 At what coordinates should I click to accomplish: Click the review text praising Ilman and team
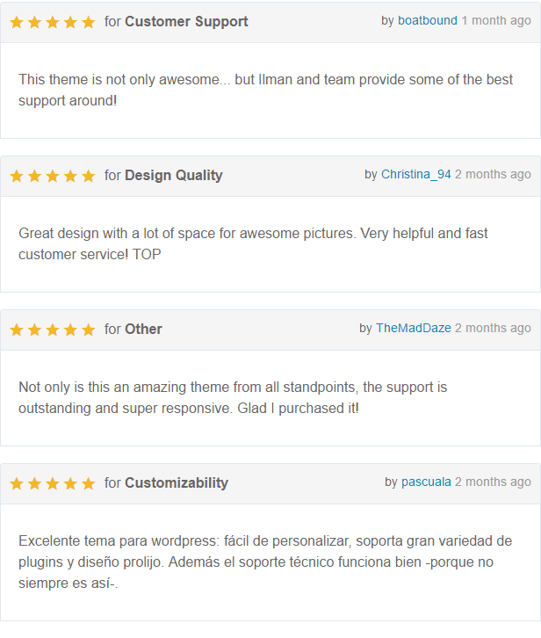coord(265,90)
